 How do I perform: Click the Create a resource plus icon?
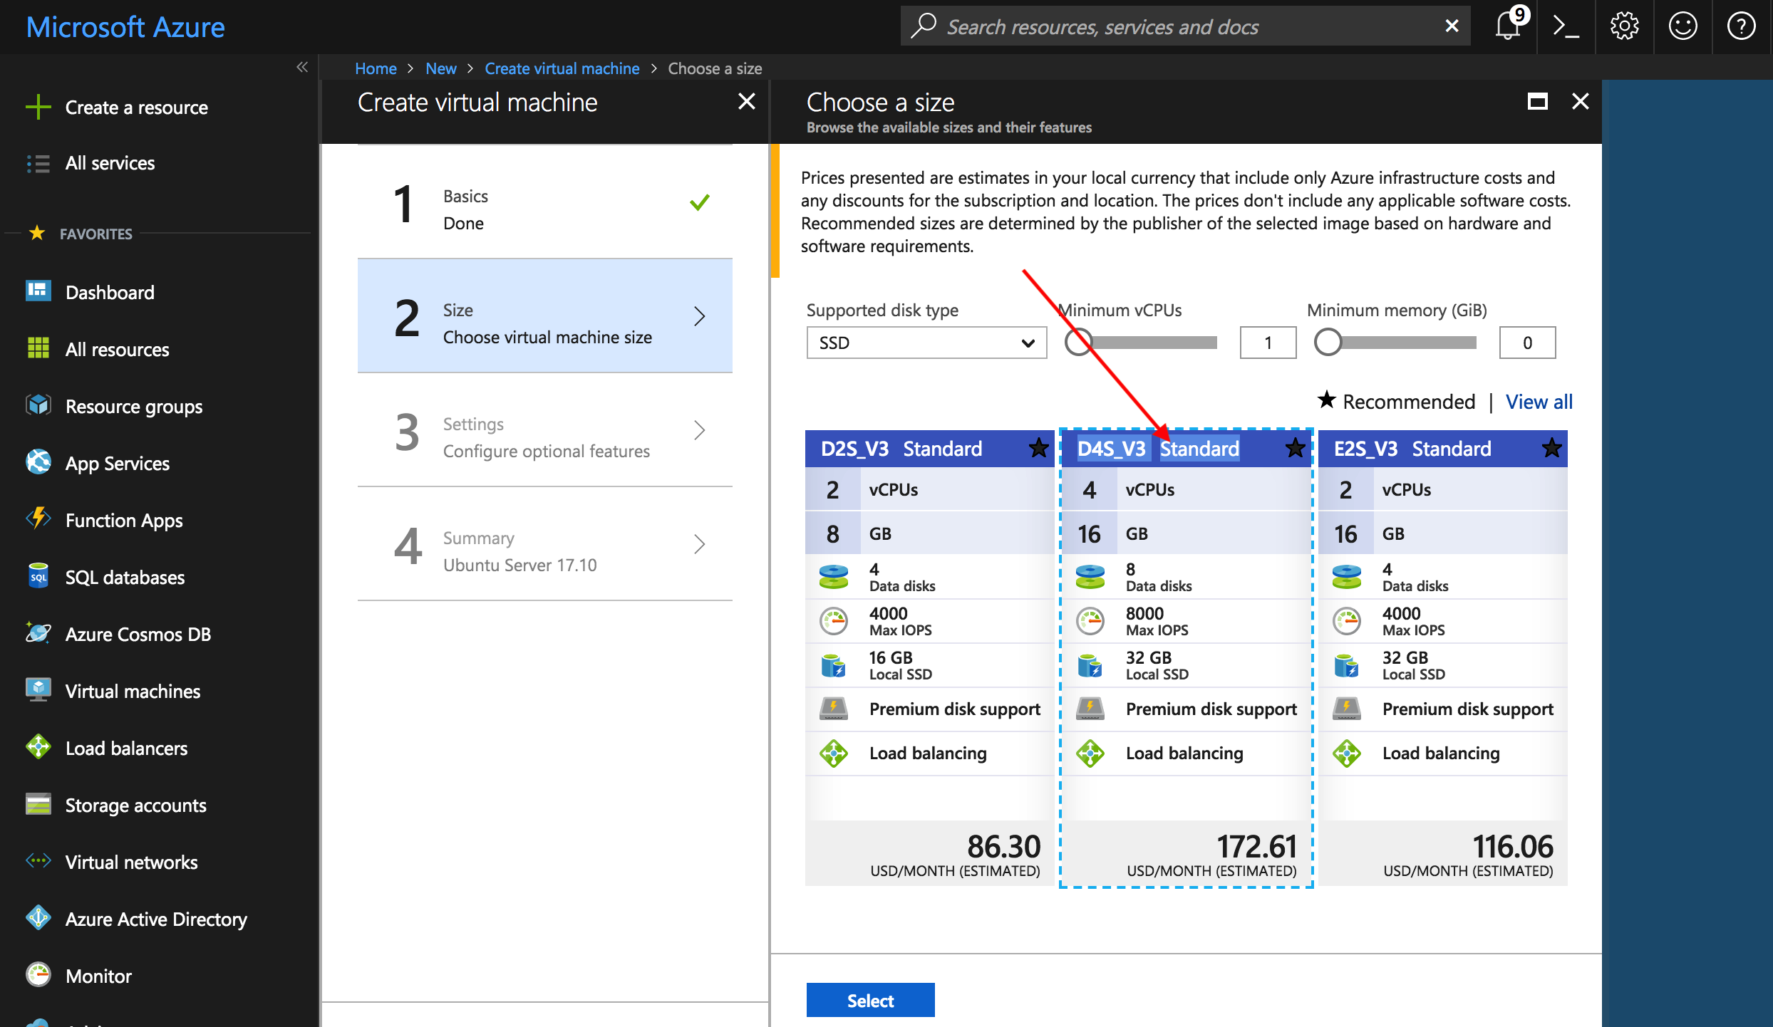(x=38, y=108)
